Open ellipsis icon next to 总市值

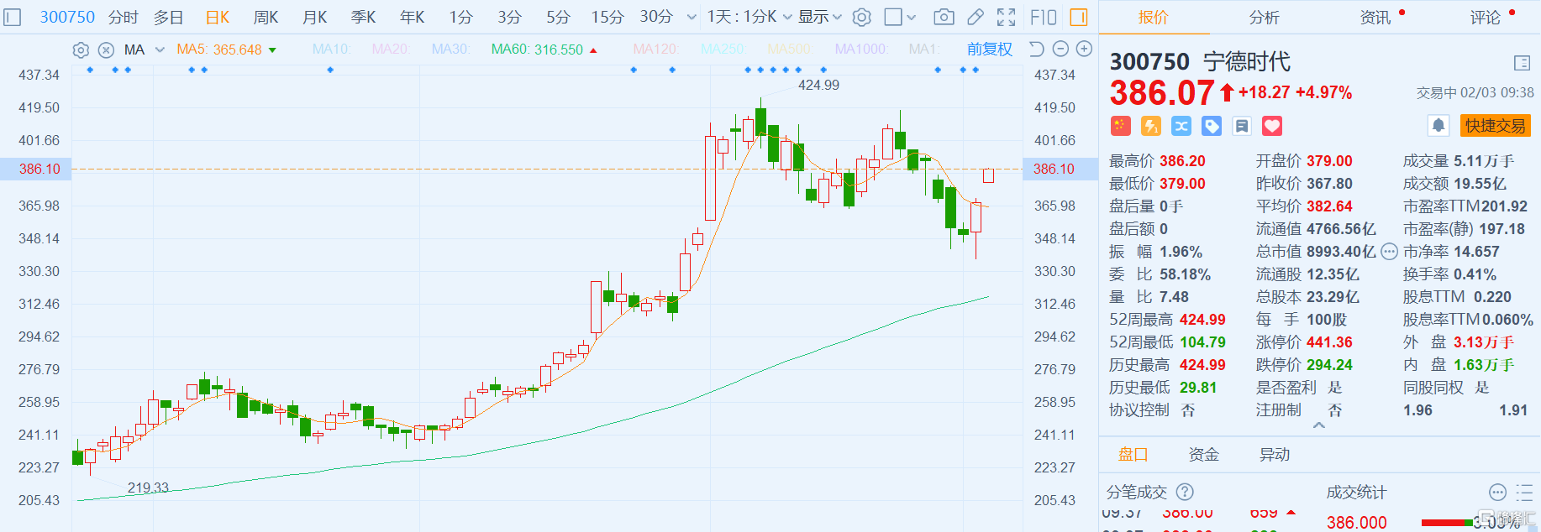pos(1390,252)
